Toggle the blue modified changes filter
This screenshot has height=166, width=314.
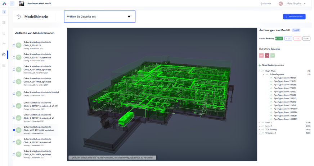288,38
